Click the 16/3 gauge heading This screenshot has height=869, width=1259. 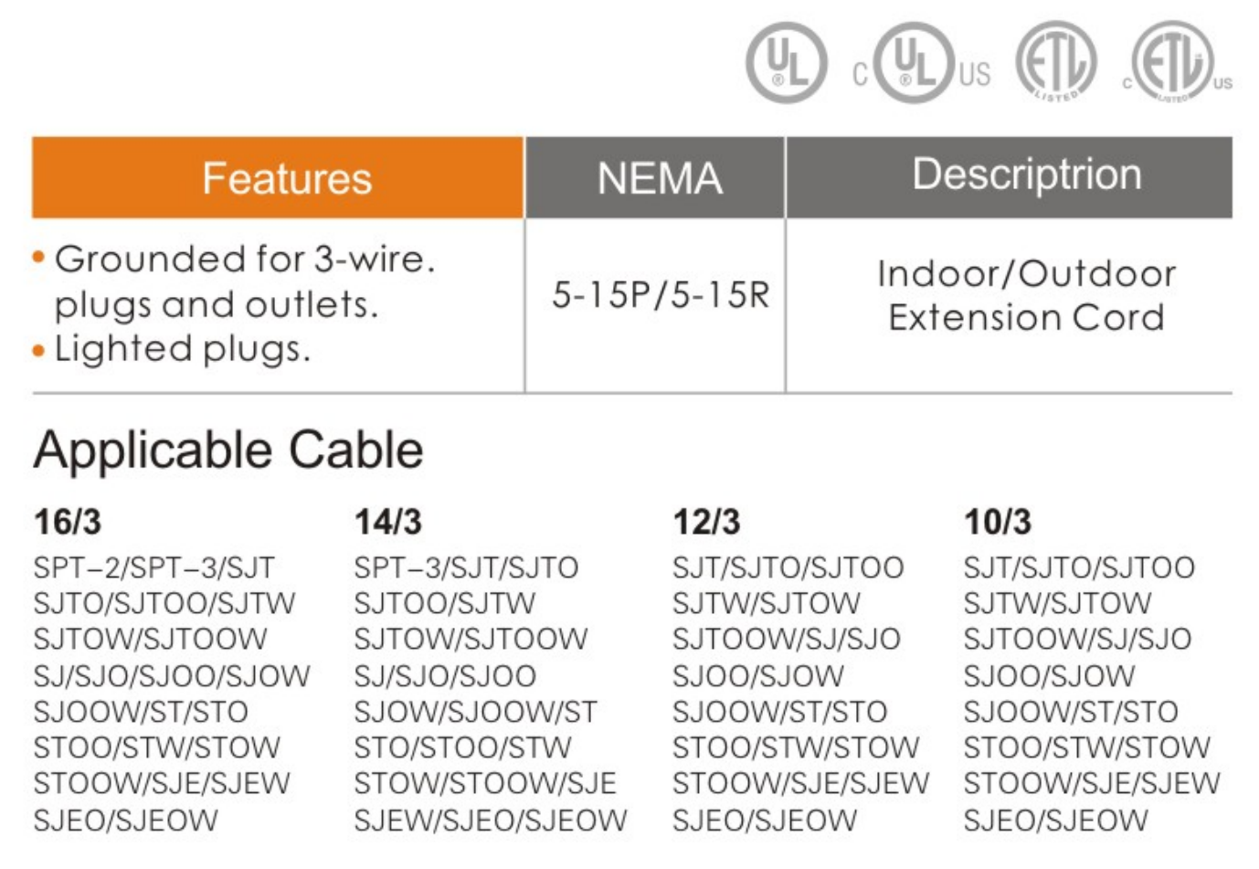(68, 522)
